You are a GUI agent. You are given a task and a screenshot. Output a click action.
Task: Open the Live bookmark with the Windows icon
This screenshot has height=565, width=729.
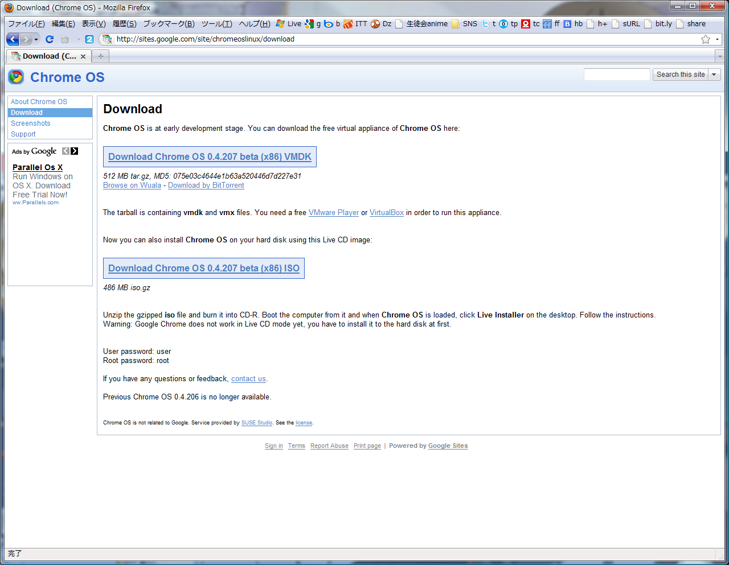pos(289,24)
